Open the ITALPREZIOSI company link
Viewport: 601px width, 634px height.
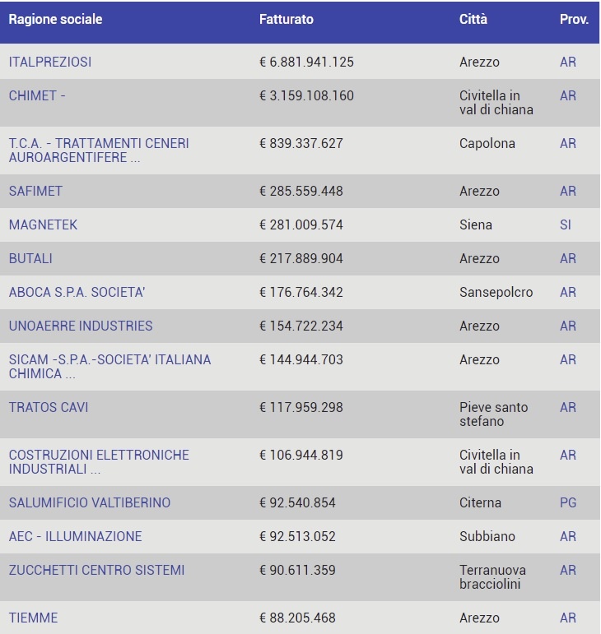(50, 62)
